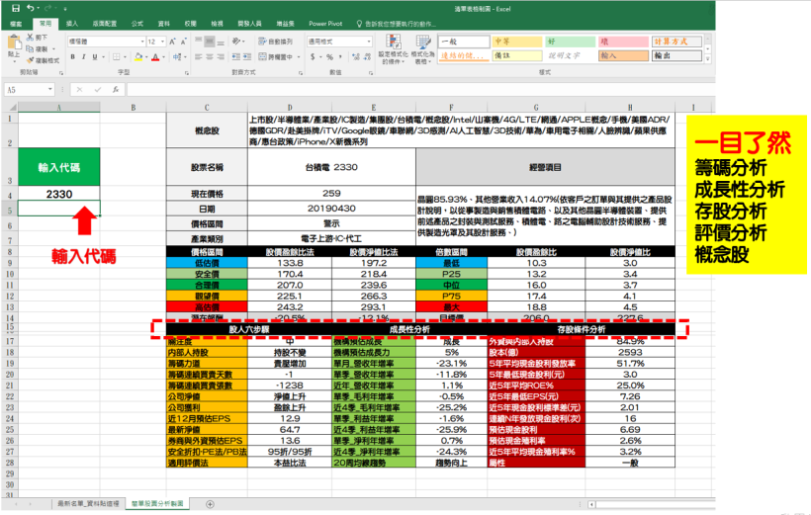Open the Font dialog launcher
Viewport: 811px width, 515px height.
coord(187,73)
